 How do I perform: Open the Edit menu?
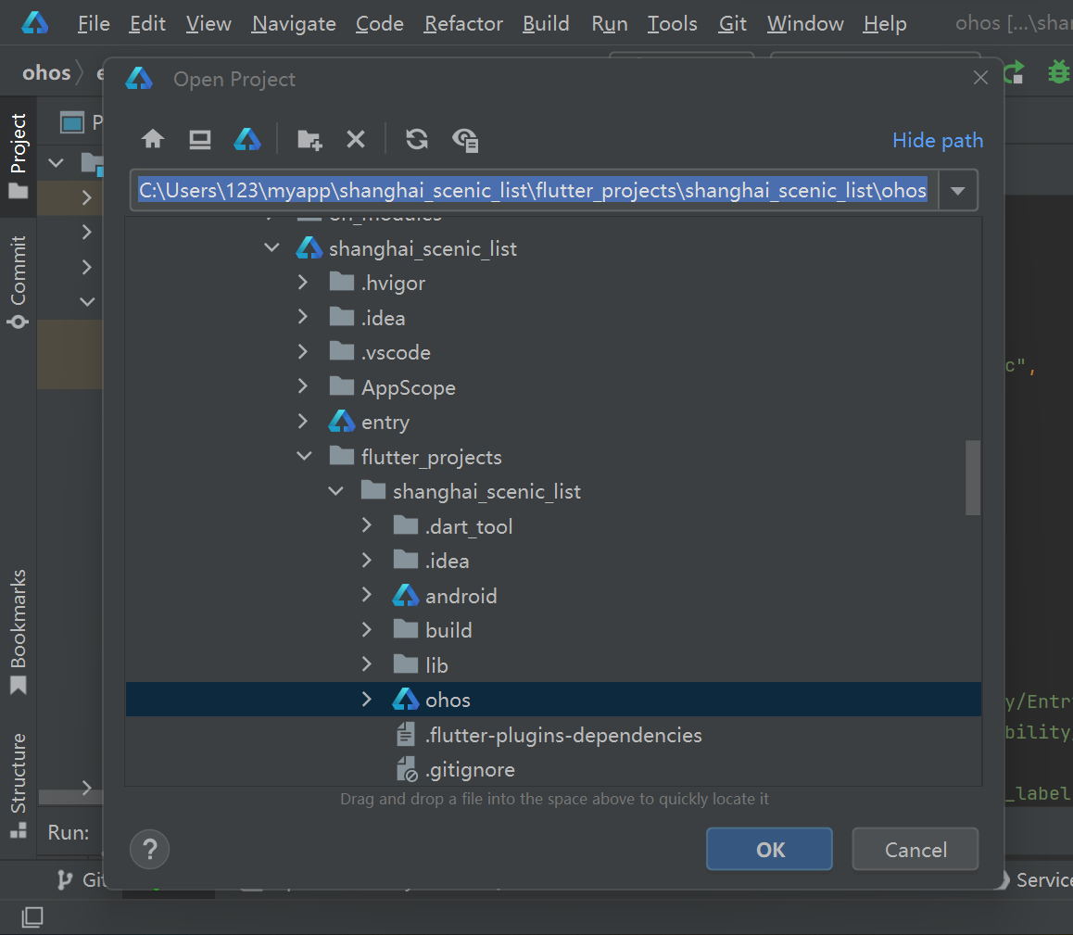147,24
